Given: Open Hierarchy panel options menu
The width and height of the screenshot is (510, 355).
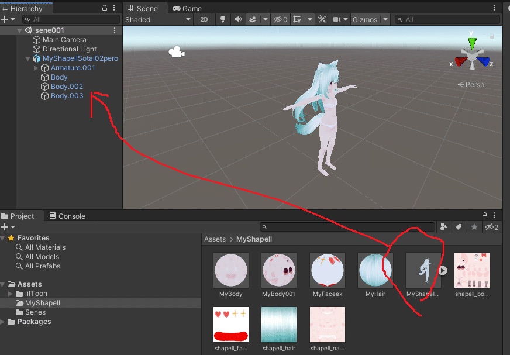Looking at the screenshot, I should [114, 8].
